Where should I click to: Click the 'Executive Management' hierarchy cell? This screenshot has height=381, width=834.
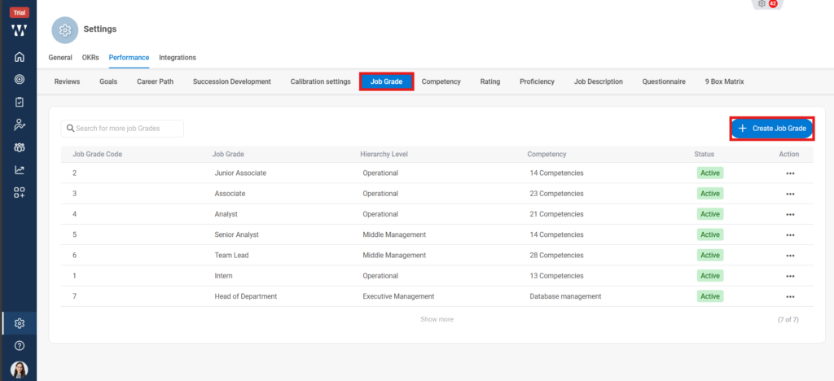(398, 296)
